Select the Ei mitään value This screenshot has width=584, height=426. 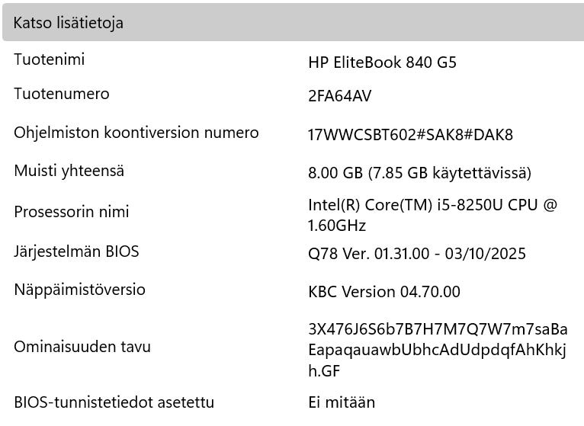[x=342, y=402]
